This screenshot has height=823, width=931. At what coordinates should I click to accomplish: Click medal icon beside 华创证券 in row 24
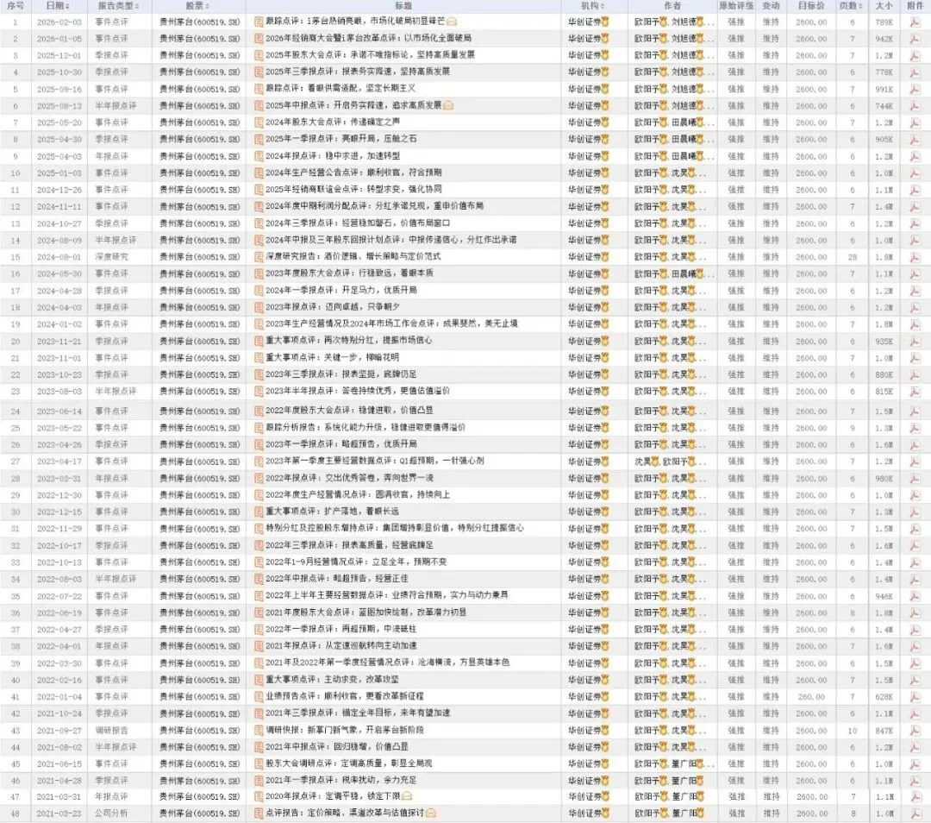coord(605,411)
